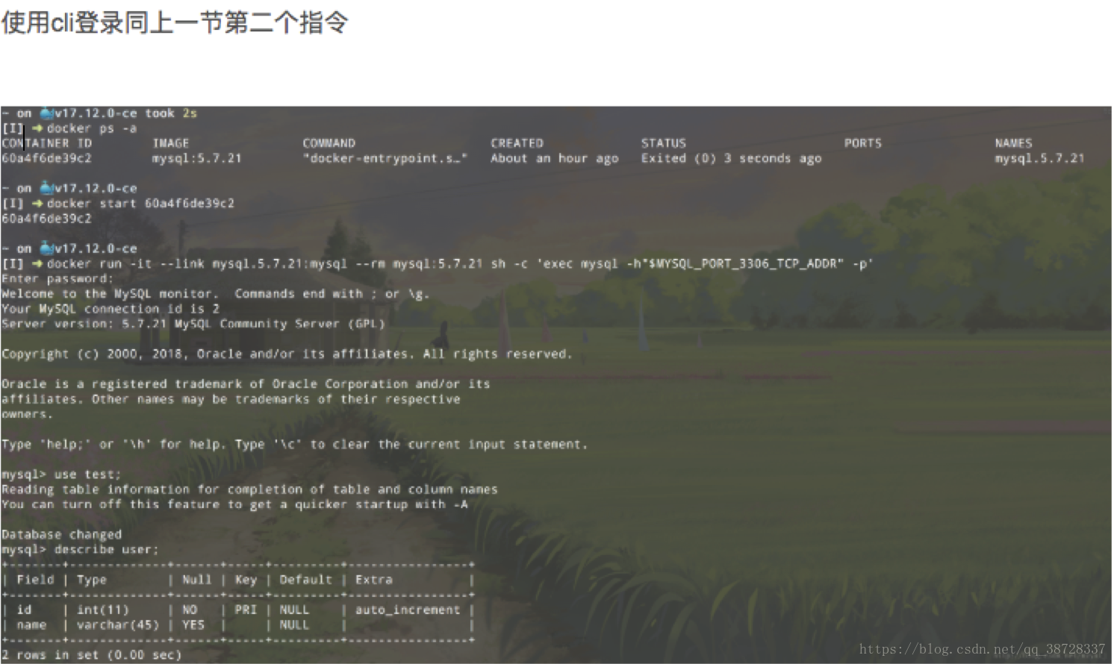Screen dimensions: 1114x664
Task: Click 'Exited (0) 3 seconds ago' status
Action: coord(731,158)
